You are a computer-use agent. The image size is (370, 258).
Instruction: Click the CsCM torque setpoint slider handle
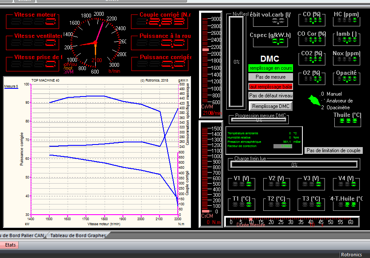206,211
